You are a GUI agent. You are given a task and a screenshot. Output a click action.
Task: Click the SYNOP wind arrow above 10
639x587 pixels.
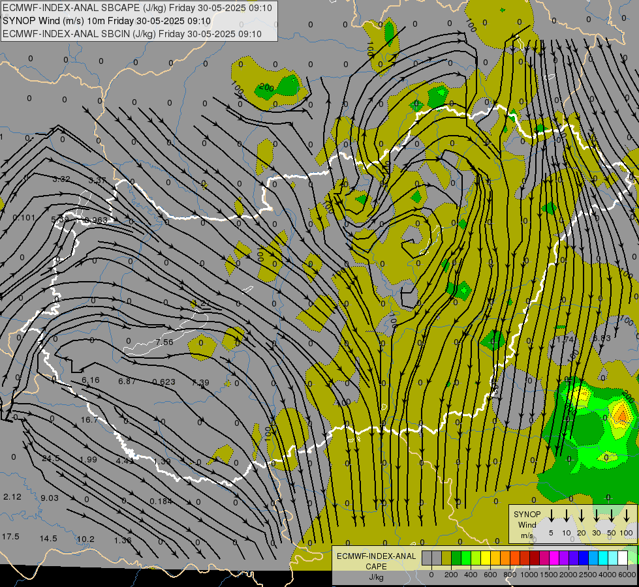tap(567, 515)
